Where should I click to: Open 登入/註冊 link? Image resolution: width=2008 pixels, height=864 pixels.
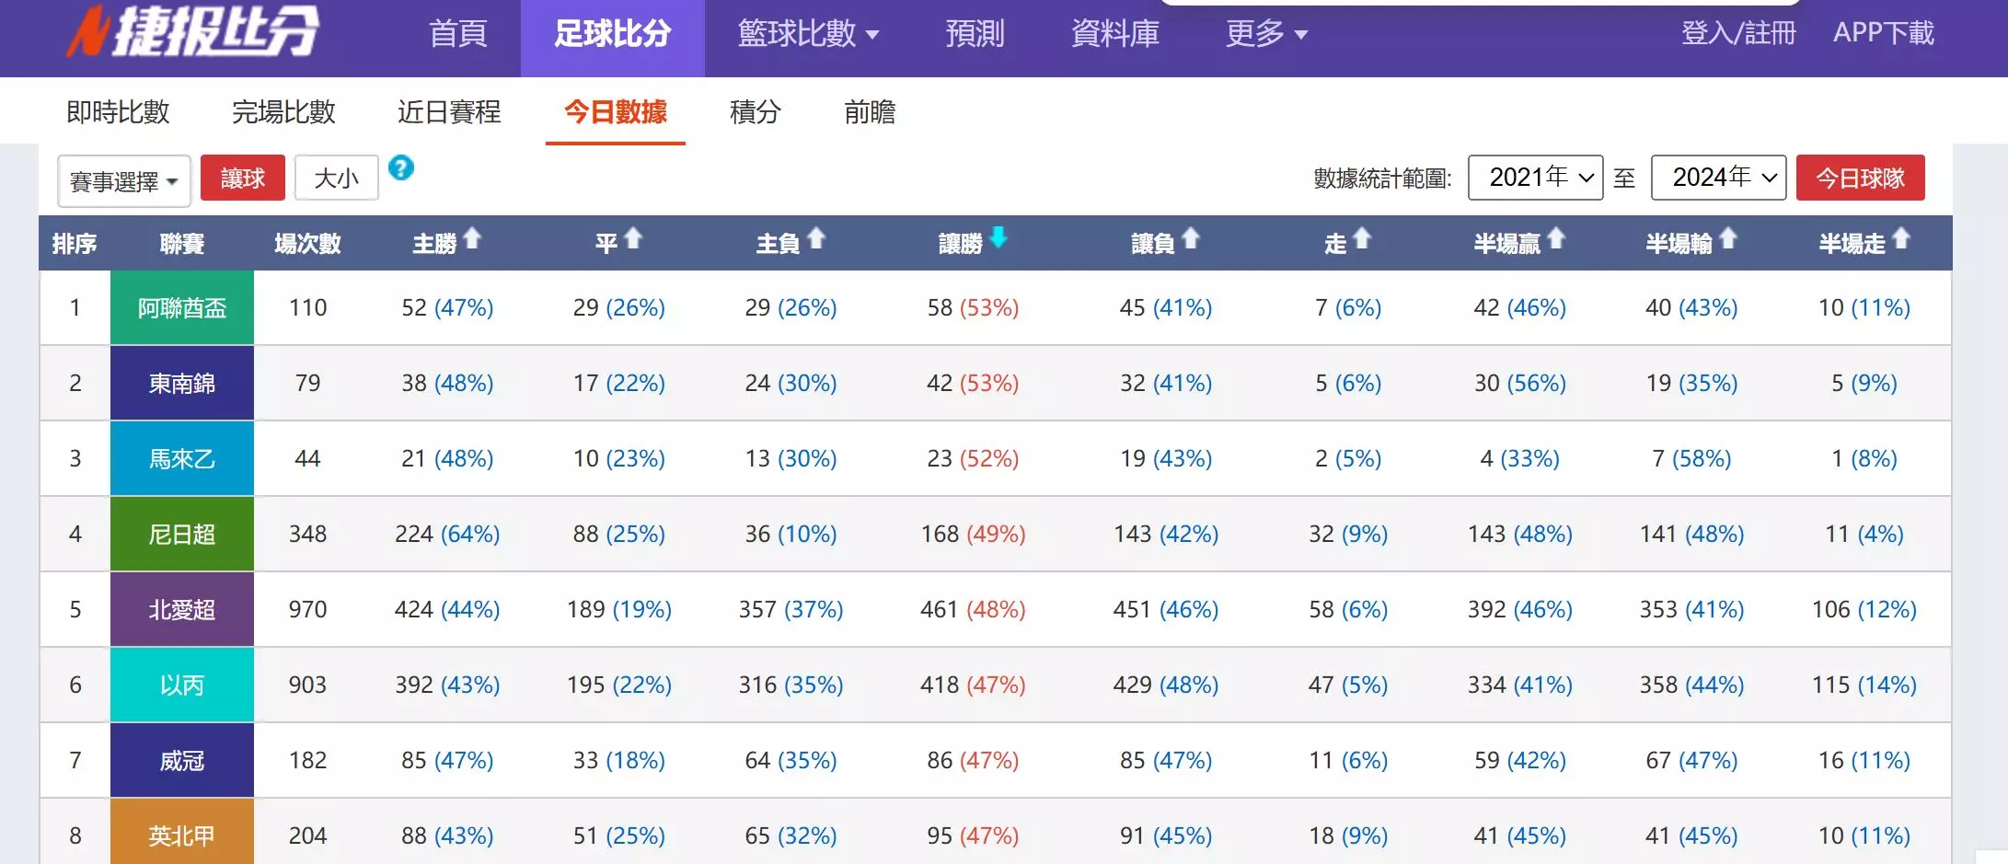(1738, 33)
